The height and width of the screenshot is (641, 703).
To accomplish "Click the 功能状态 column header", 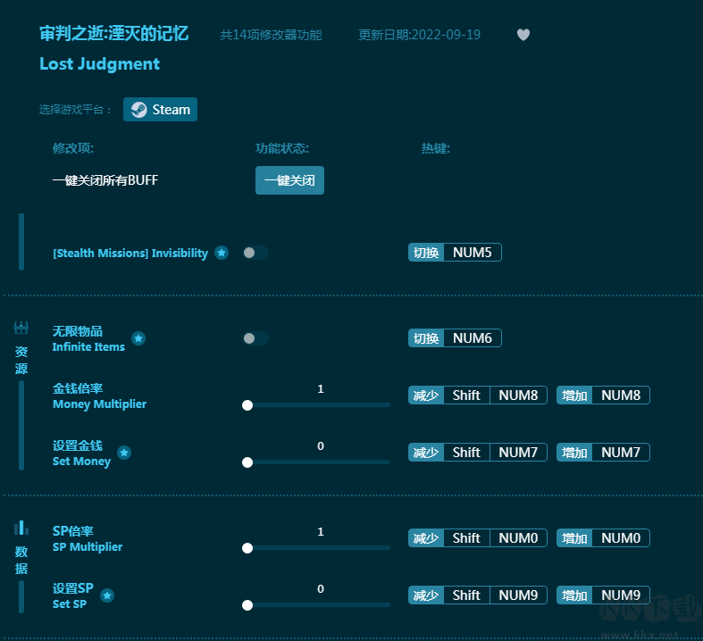I will coord(282,148).
